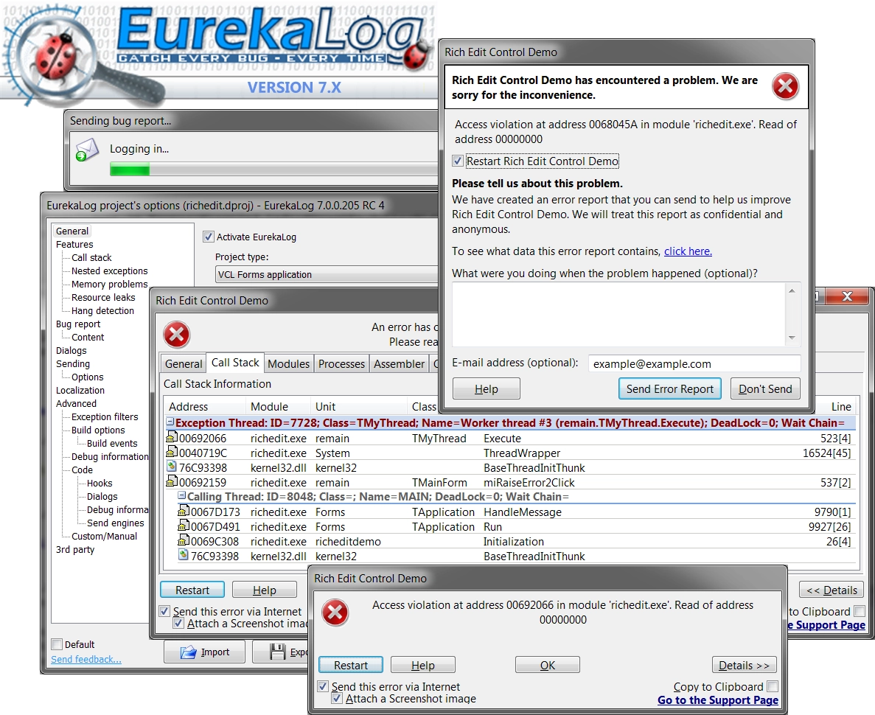The height and width of the screenshot is (715, 875).
Task: Click the Module column header in call stack
Action: 278,407
